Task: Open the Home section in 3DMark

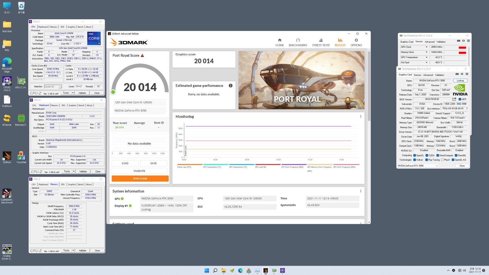Action: point(279,42)
